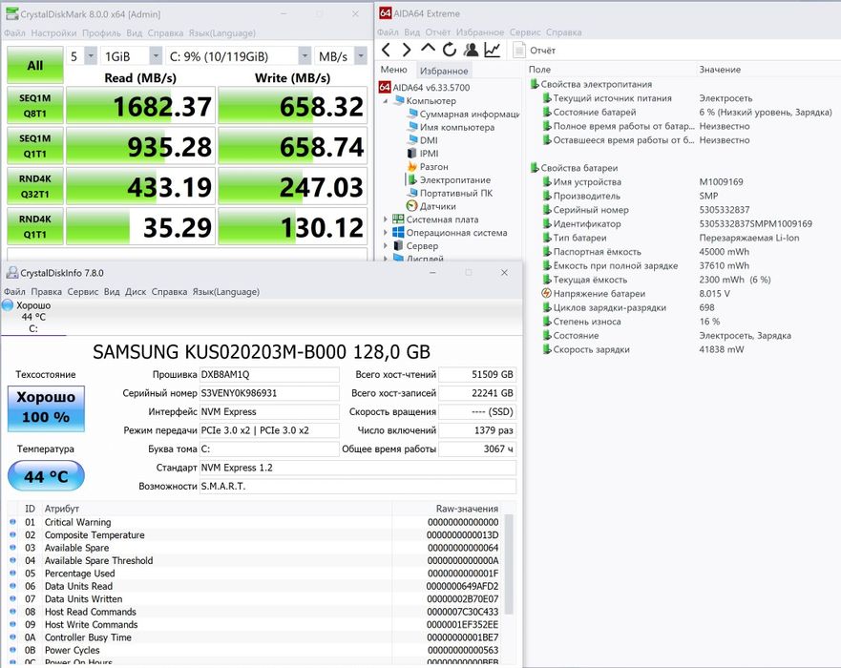Switch to Меню tab in AIDA64
The height and width of the screenshot is (668, 841).
pyautogui.click(x=393, y=70)
